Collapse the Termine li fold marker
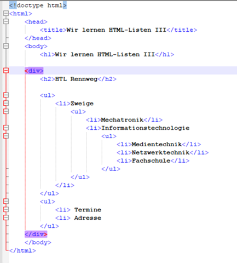This screenshot has height=263, width=237. [x=6, y=209]
